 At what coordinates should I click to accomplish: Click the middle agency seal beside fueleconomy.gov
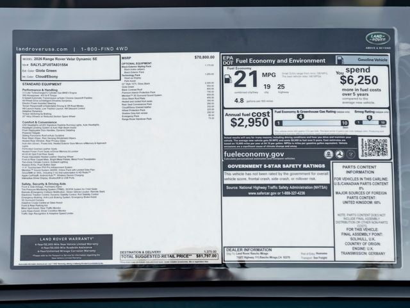340,154
